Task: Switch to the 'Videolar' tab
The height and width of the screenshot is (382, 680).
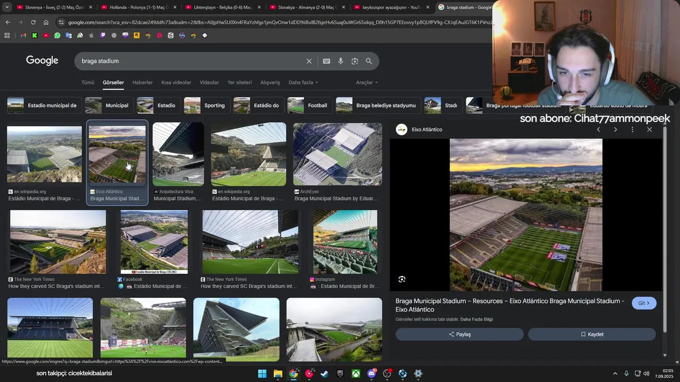Action: click(209, 82)
